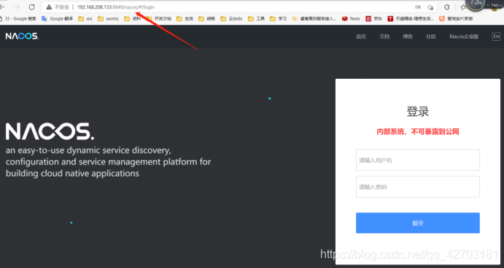Open the 爱淘宝PC新版 bookmark
Screen dimensions: 504x268
[456, 19]
